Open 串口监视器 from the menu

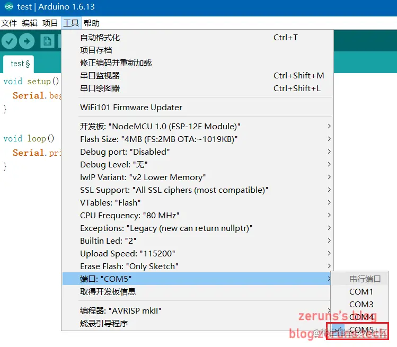point(197,75)
